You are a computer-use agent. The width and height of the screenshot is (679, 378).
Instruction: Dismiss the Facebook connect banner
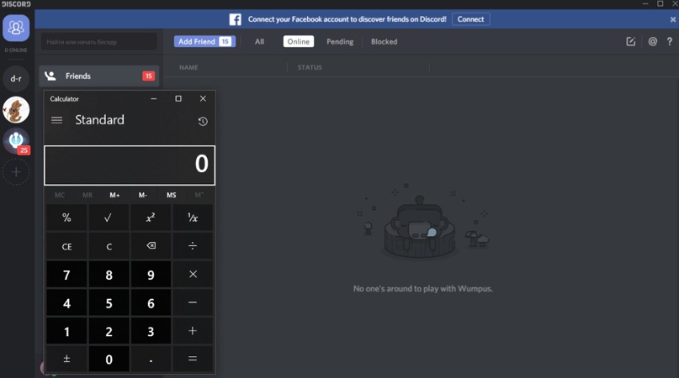pos(673,19)
